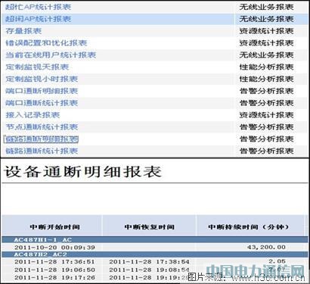
Task: Select the AC487B1-1_AC group row
Action: [155, 239]
